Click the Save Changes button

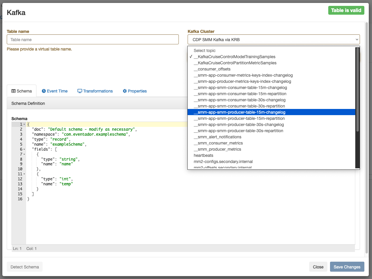[347, 267]
